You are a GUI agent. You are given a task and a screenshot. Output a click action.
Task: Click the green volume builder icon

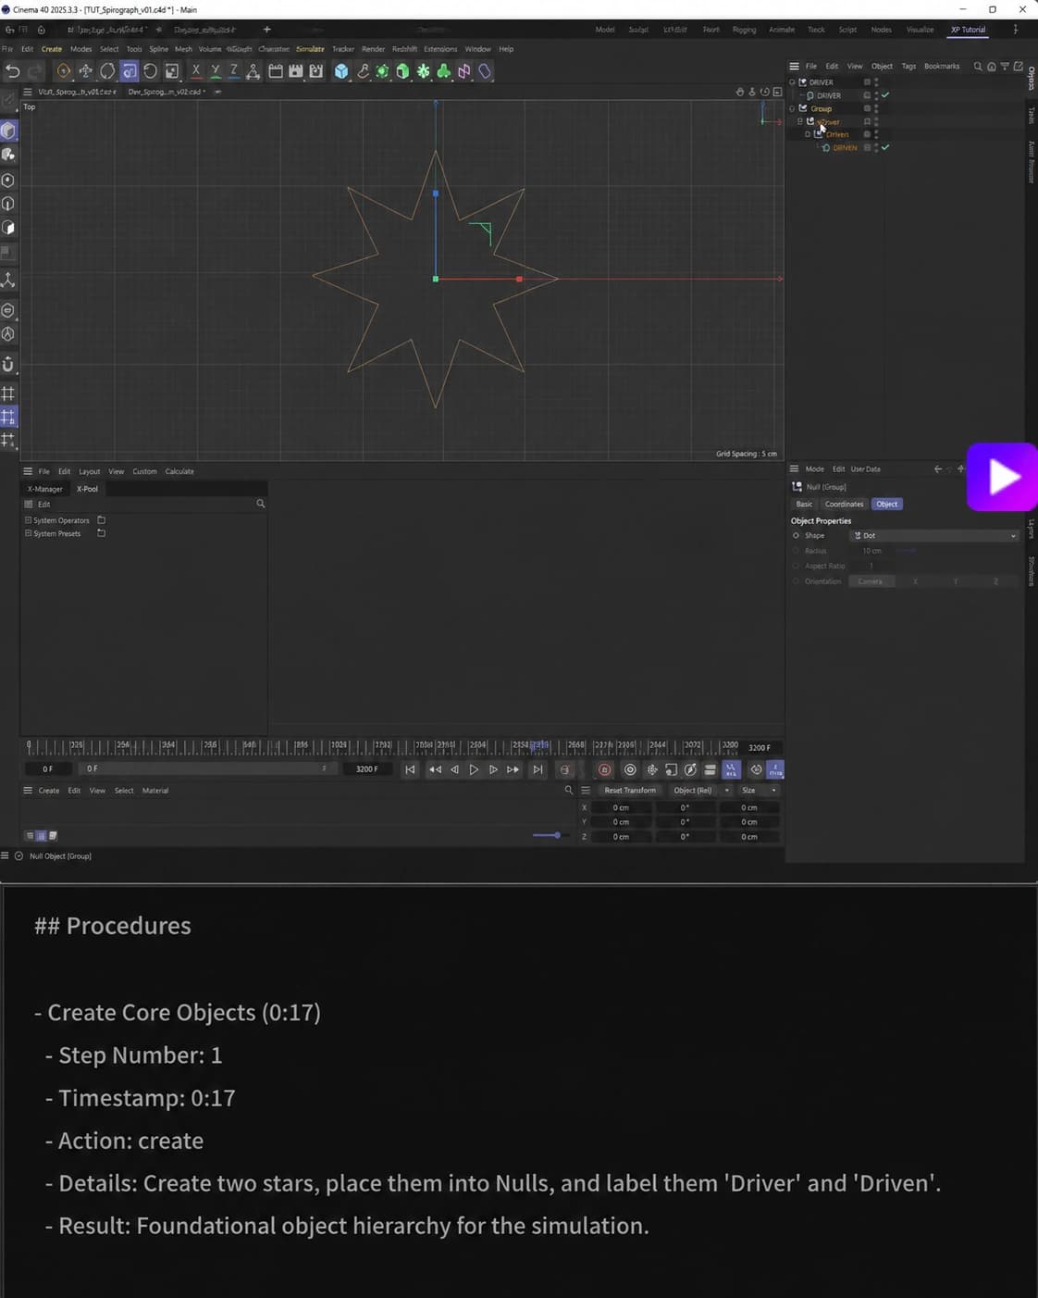click(x=444, y=71)
